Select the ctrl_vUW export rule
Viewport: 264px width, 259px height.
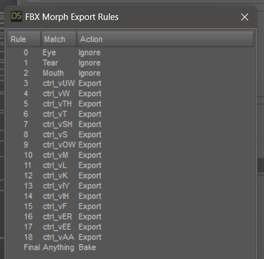point(131,83)
